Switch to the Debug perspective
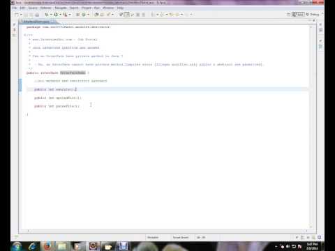 313,15
